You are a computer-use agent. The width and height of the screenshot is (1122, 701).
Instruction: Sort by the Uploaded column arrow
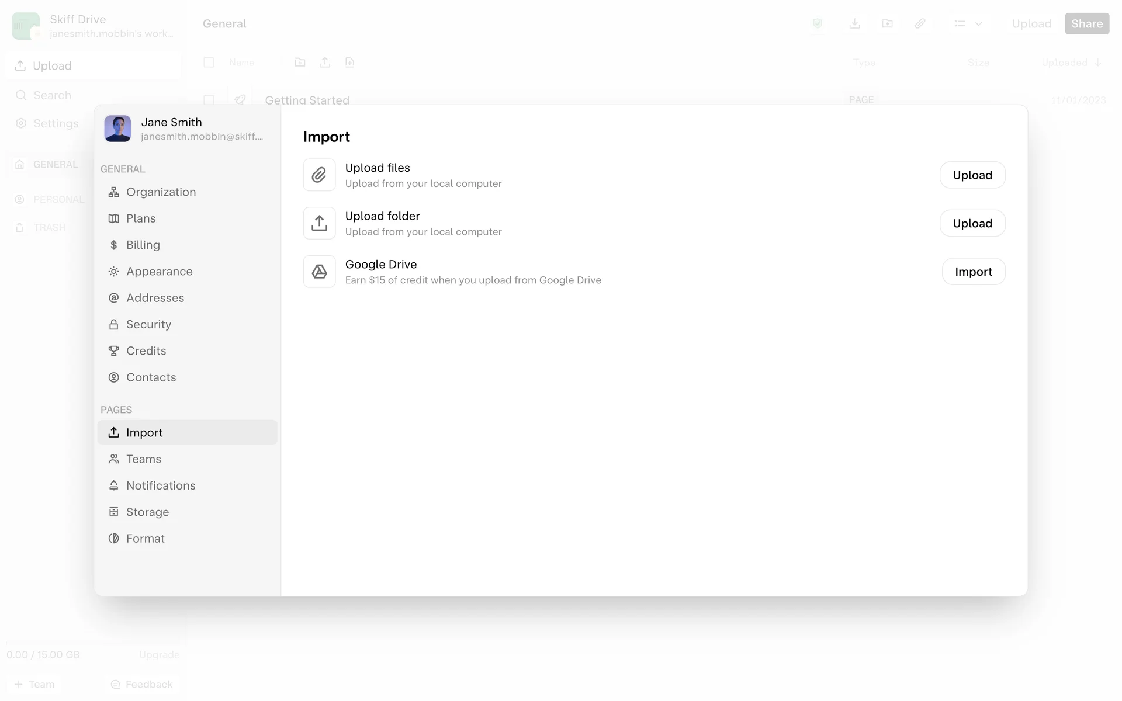coord(1097,63)
